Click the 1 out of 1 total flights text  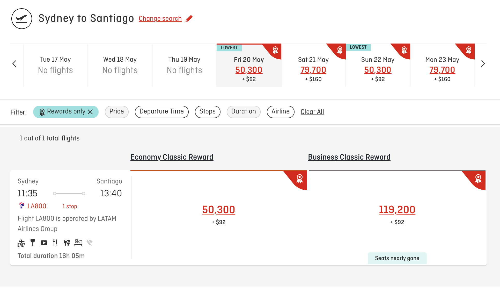point(49,138)
